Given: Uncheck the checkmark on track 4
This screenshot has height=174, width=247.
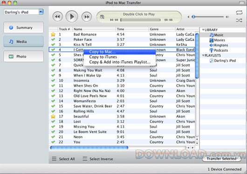Looking at the screenshot, I should pyautogui.click(x=53, y=50).
